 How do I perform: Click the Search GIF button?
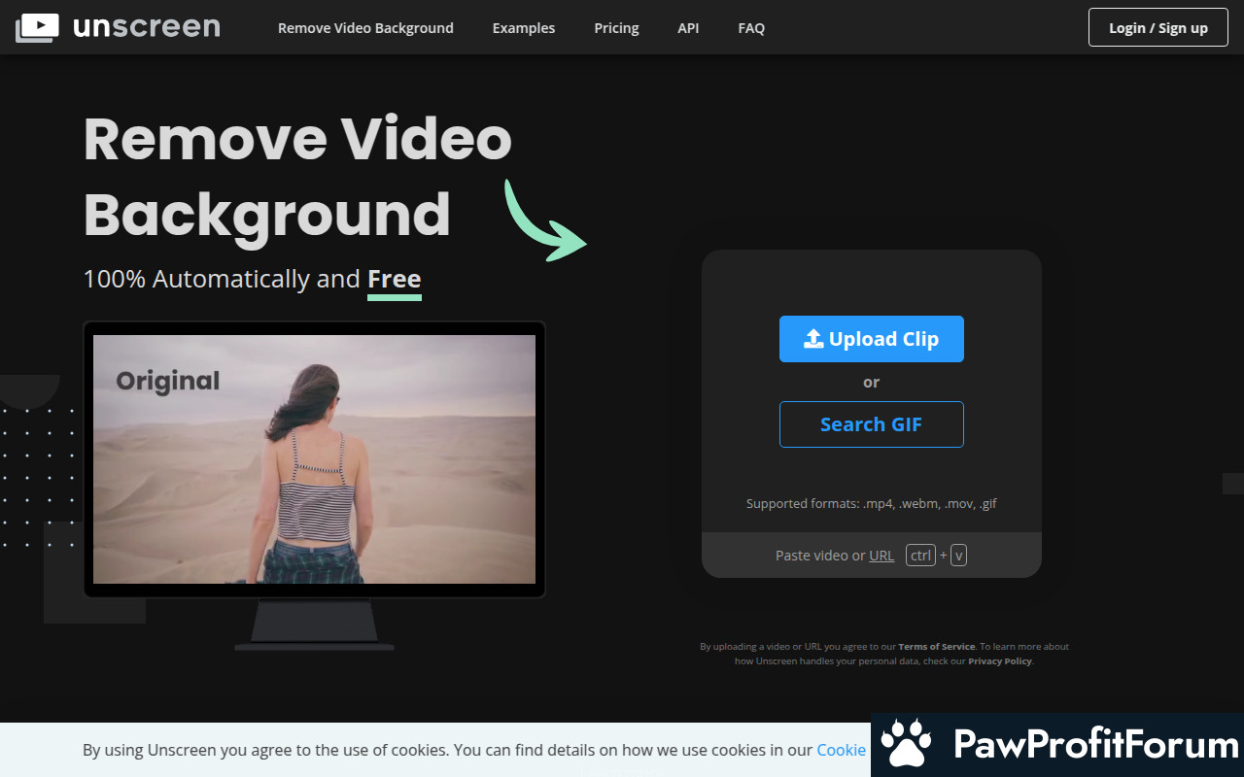pos(872,424)
